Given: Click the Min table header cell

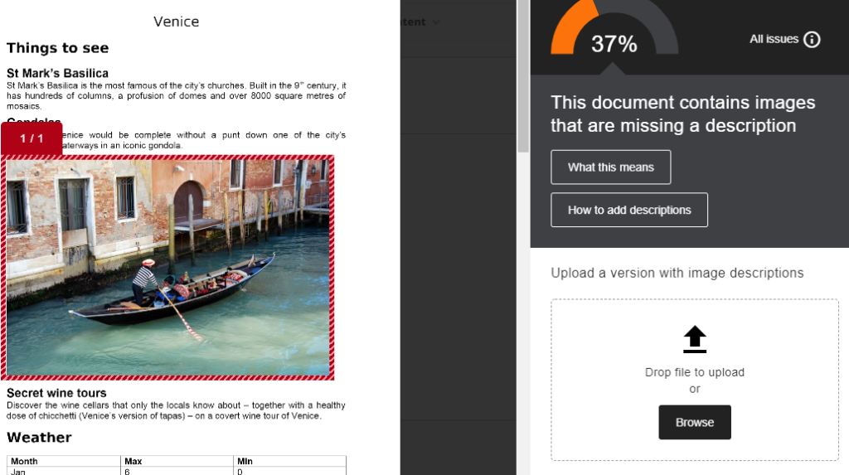Looking at the screenshot, I should [x=289, y=461].
